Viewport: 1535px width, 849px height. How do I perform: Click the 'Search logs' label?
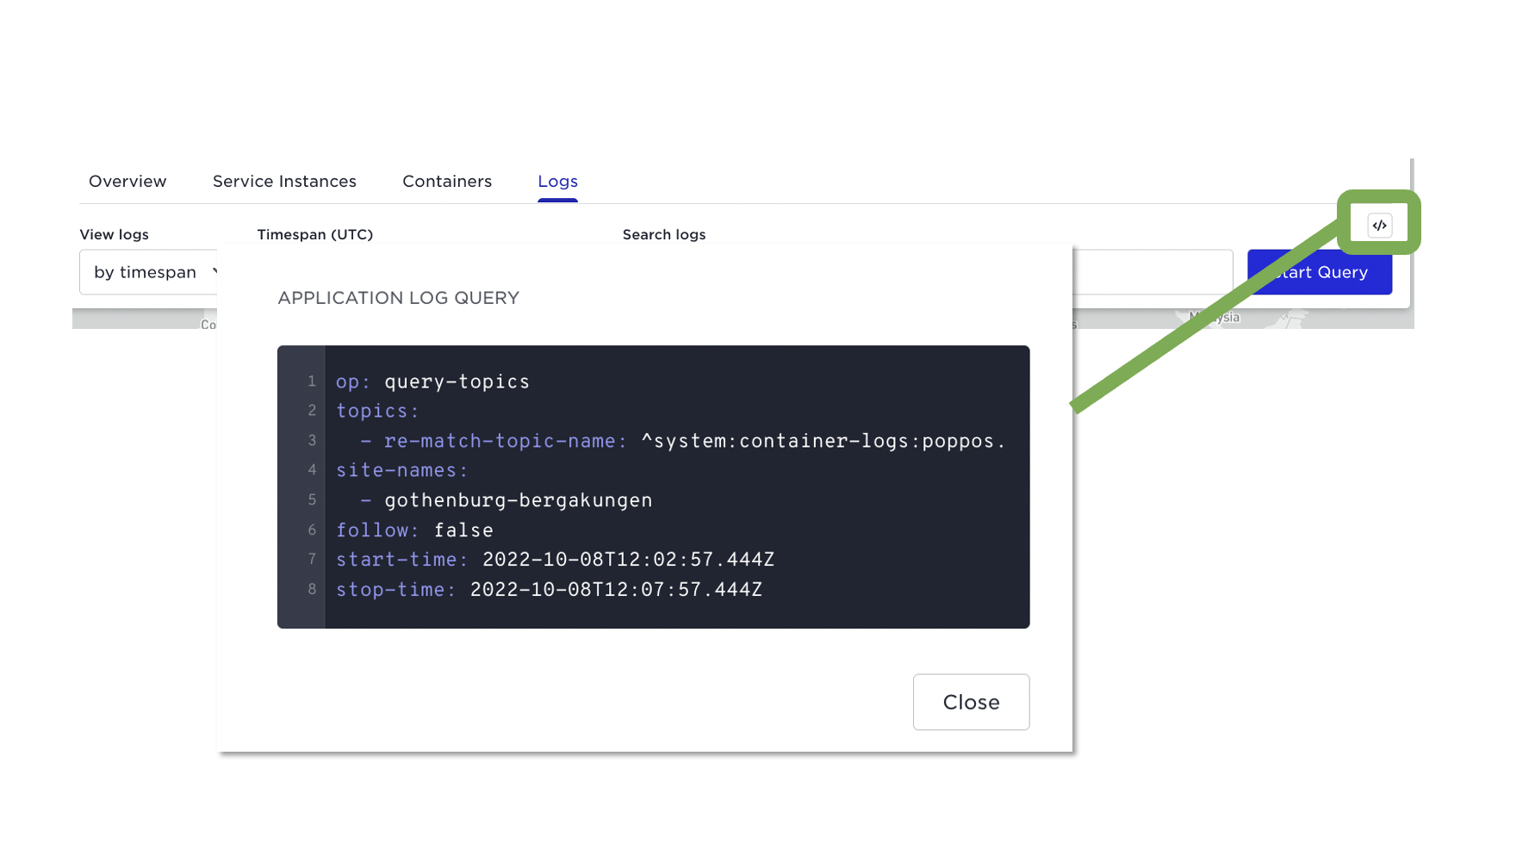coord(664,234)
